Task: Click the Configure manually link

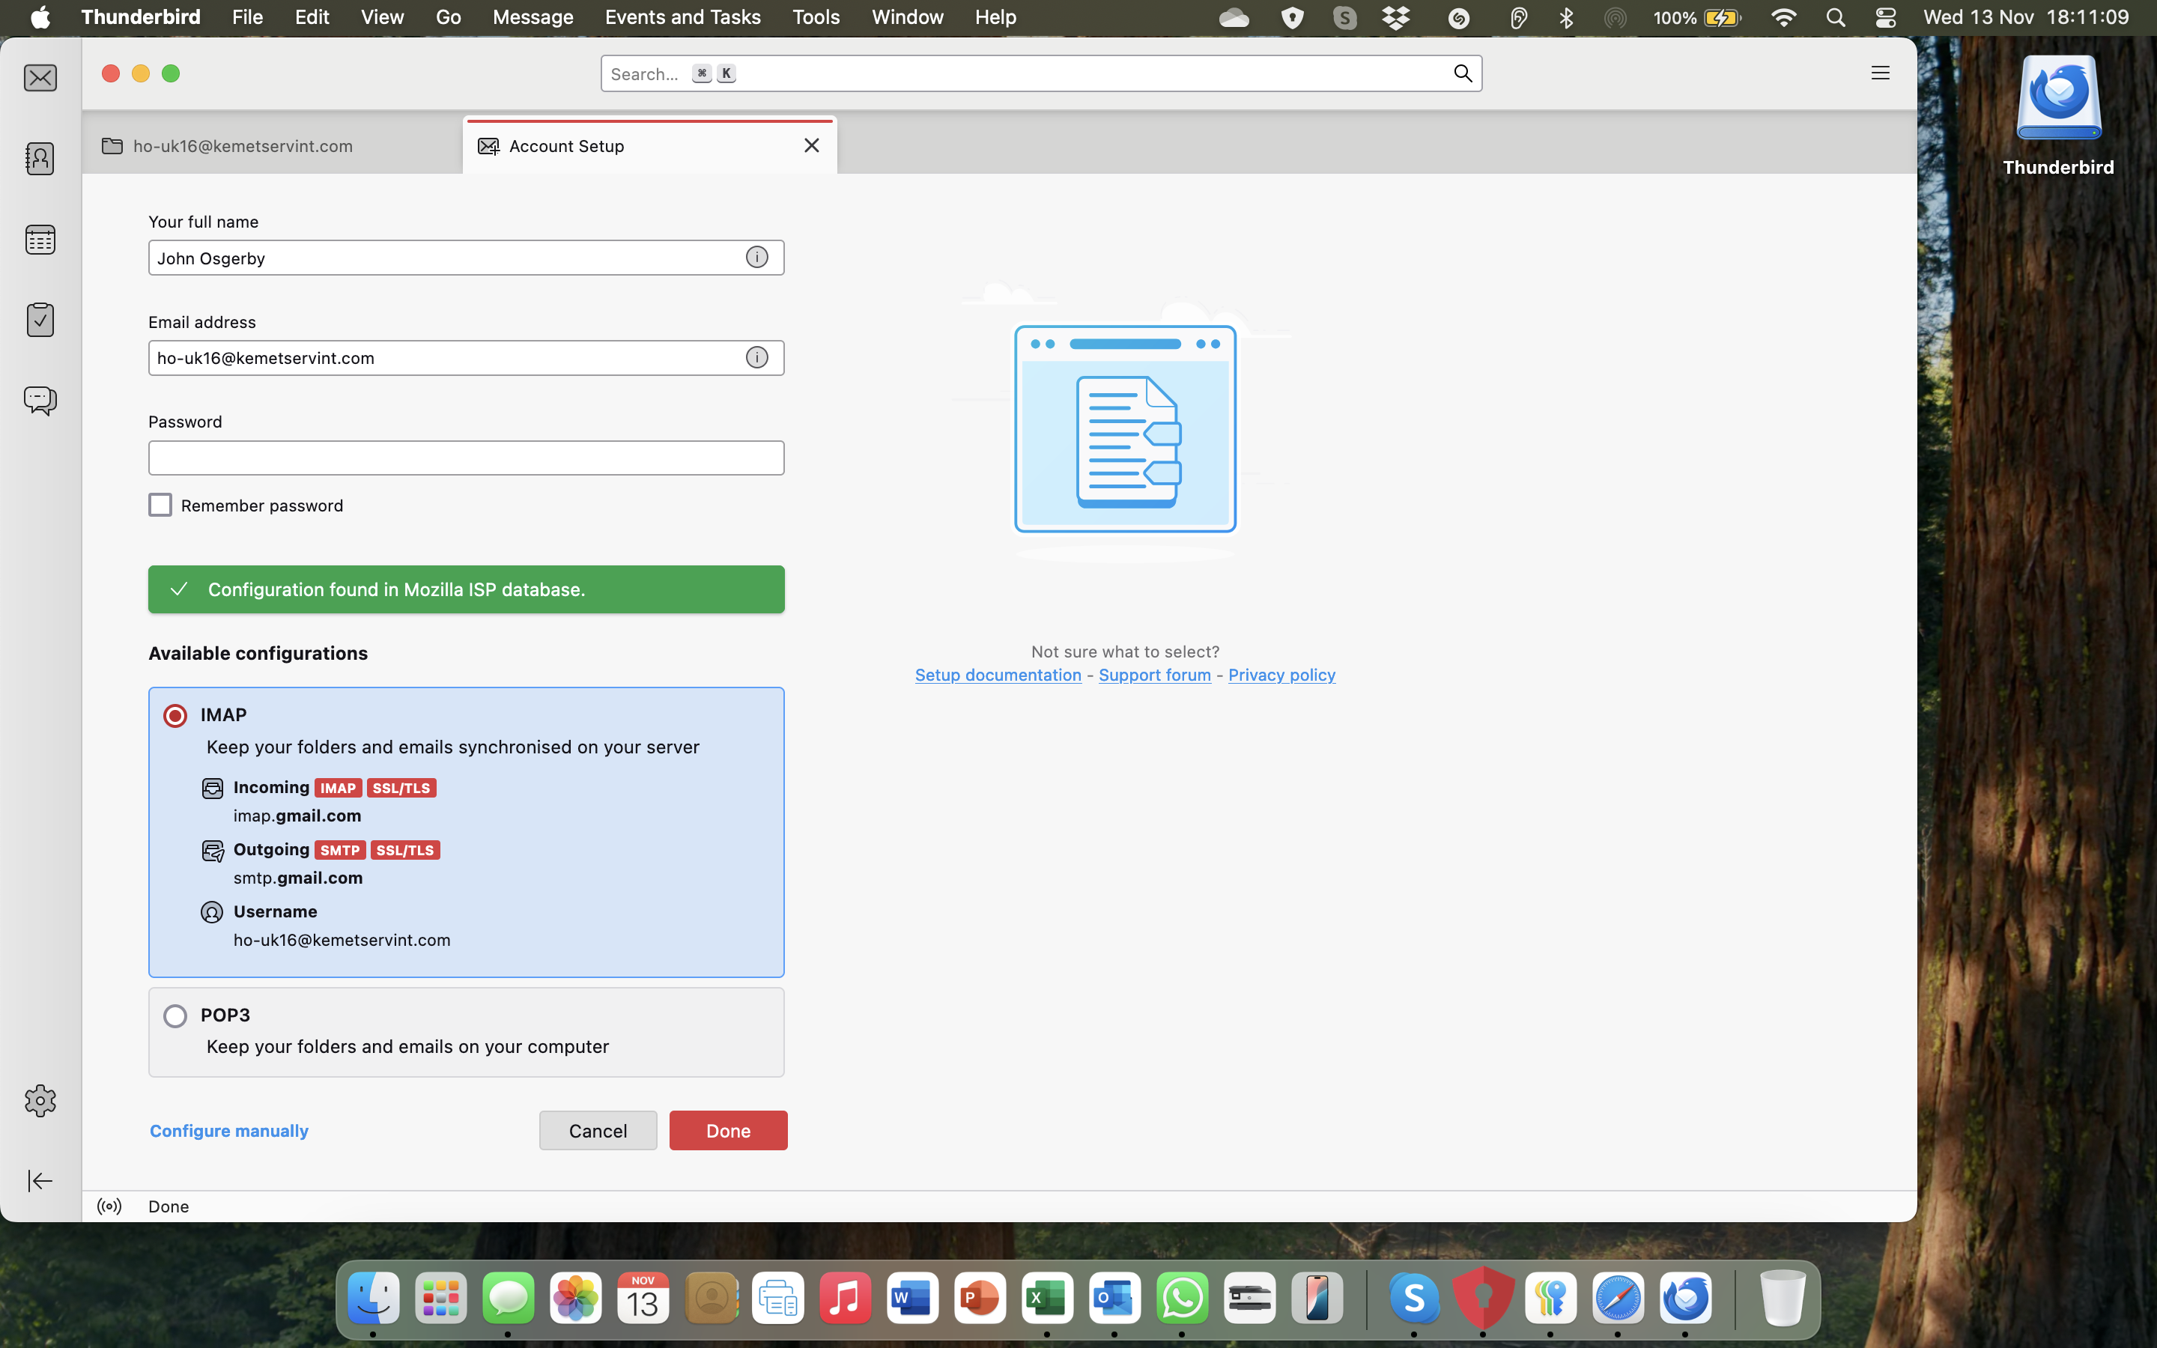Action: (229, 1131)
